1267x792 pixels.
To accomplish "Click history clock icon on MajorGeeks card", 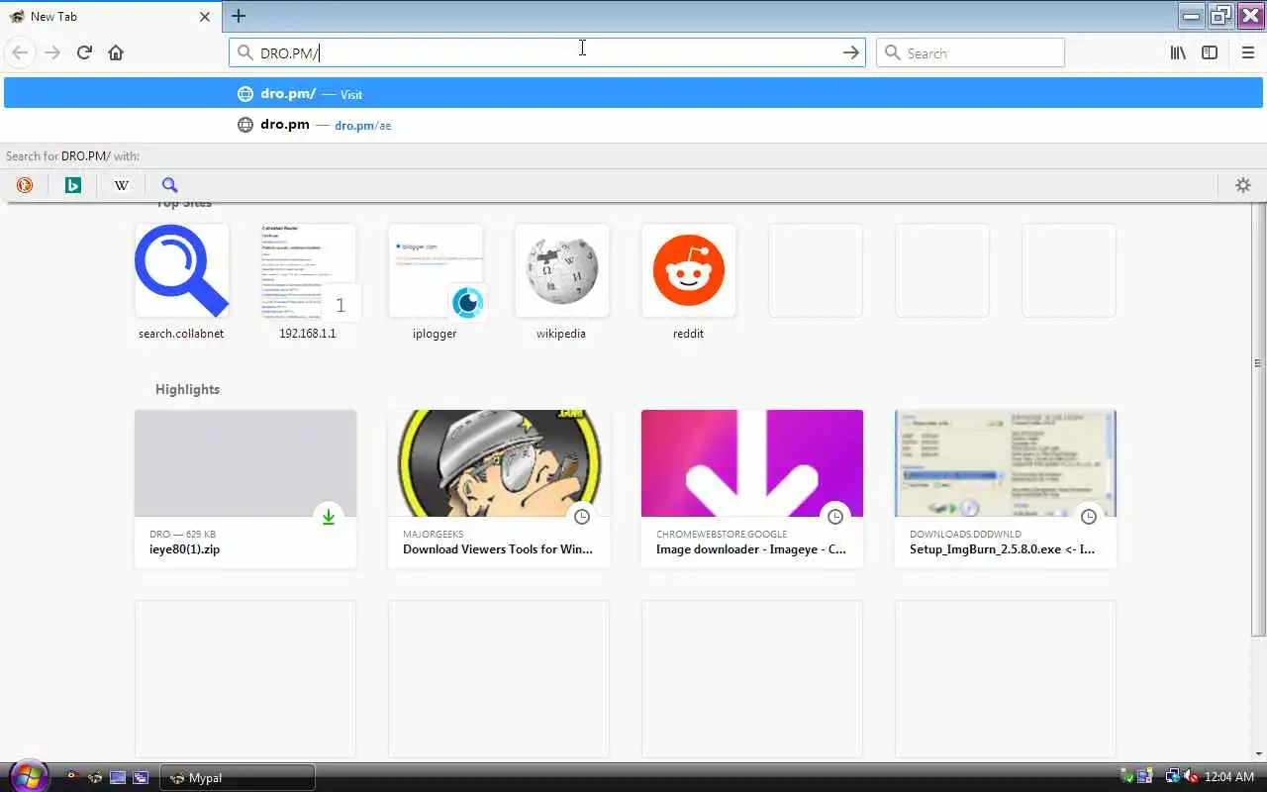I will pyautogui.click(x=582, y=517).
